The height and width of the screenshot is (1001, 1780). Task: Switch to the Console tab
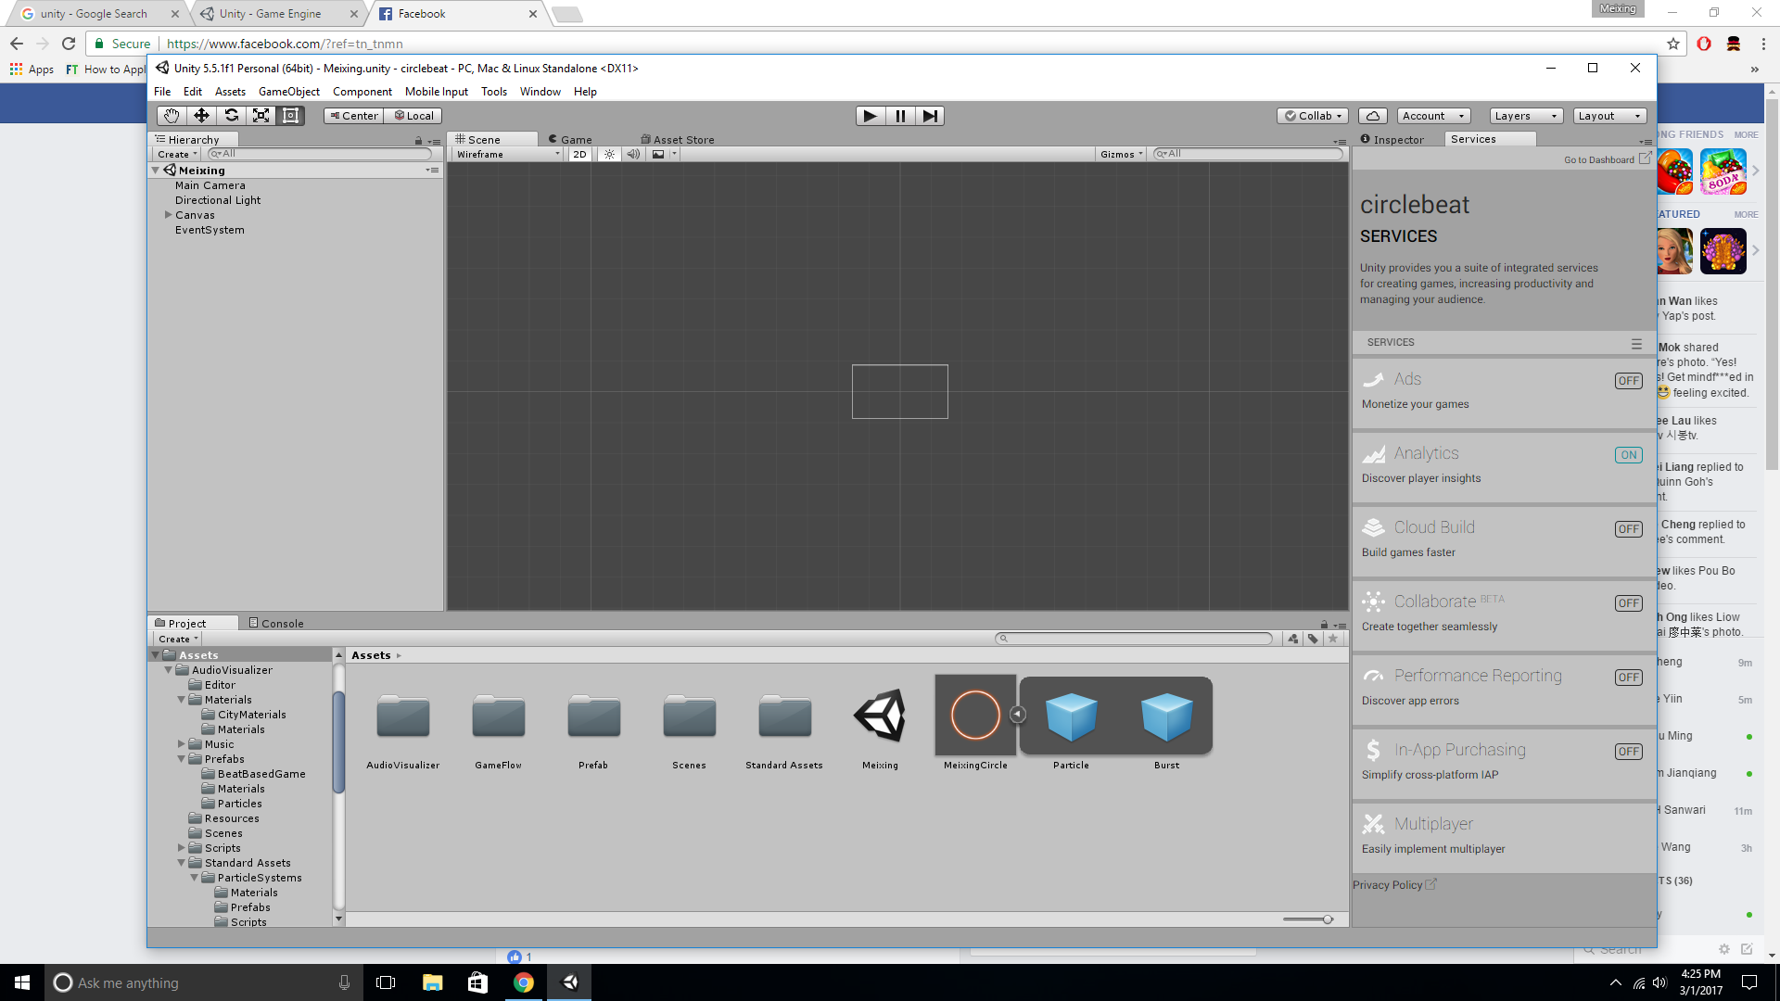[276, 624]
